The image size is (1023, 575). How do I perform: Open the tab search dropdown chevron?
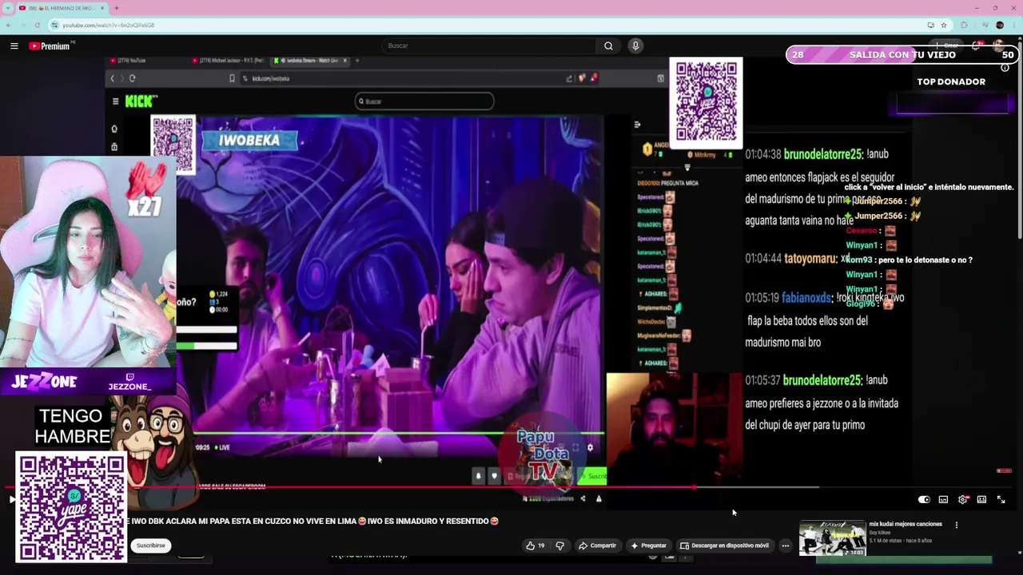7,8
